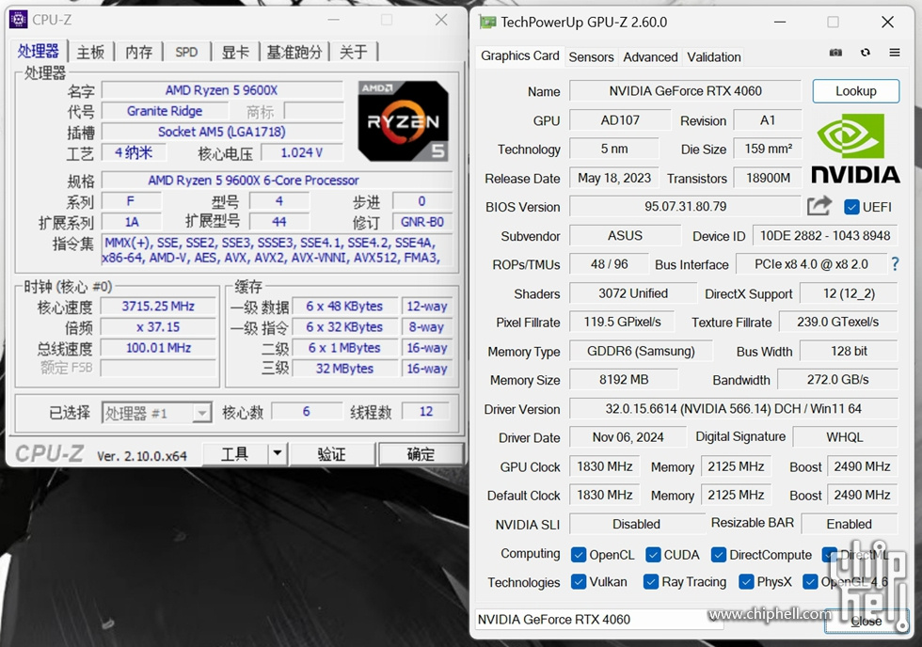Click the 3715.25 MHz core speed value

click(x=158, y=307)
